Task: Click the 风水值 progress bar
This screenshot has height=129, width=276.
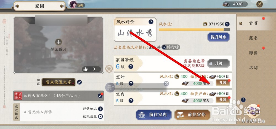Action: 194,30
